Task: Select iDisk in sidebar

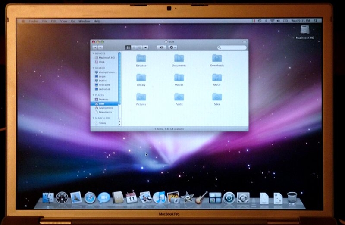Action: tap(105, 62)
